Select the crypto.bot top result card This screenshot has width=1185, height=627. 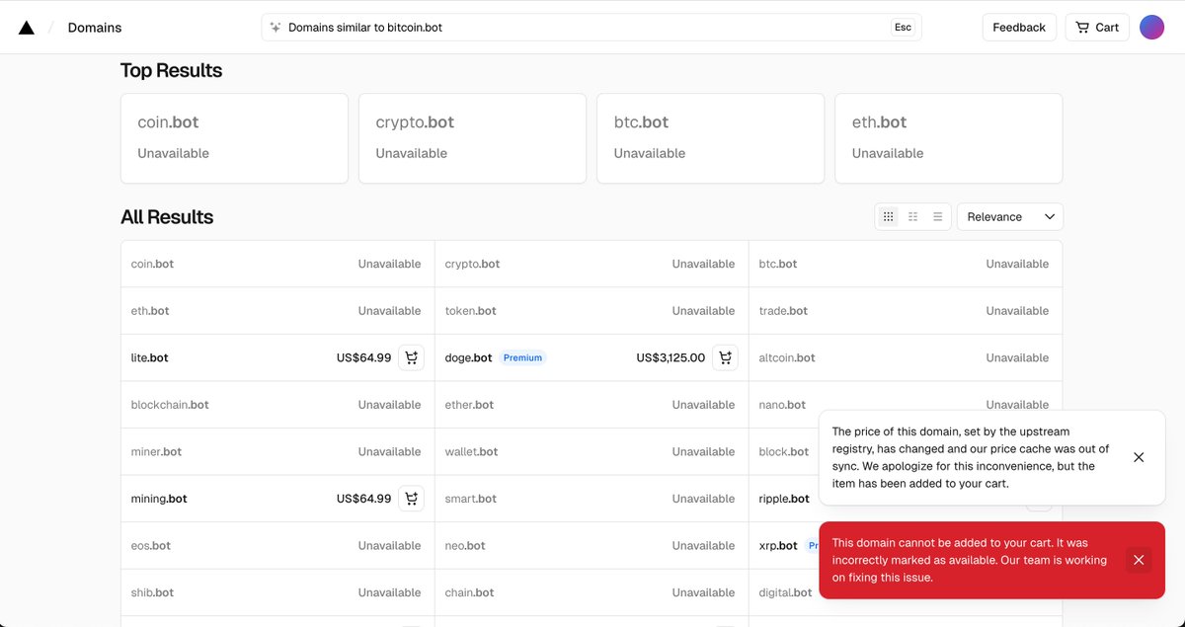[x=472, y=136]
